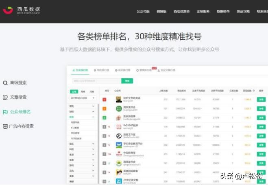
Task: Expand the 游戏 category
Action: [x=82, y=165]
